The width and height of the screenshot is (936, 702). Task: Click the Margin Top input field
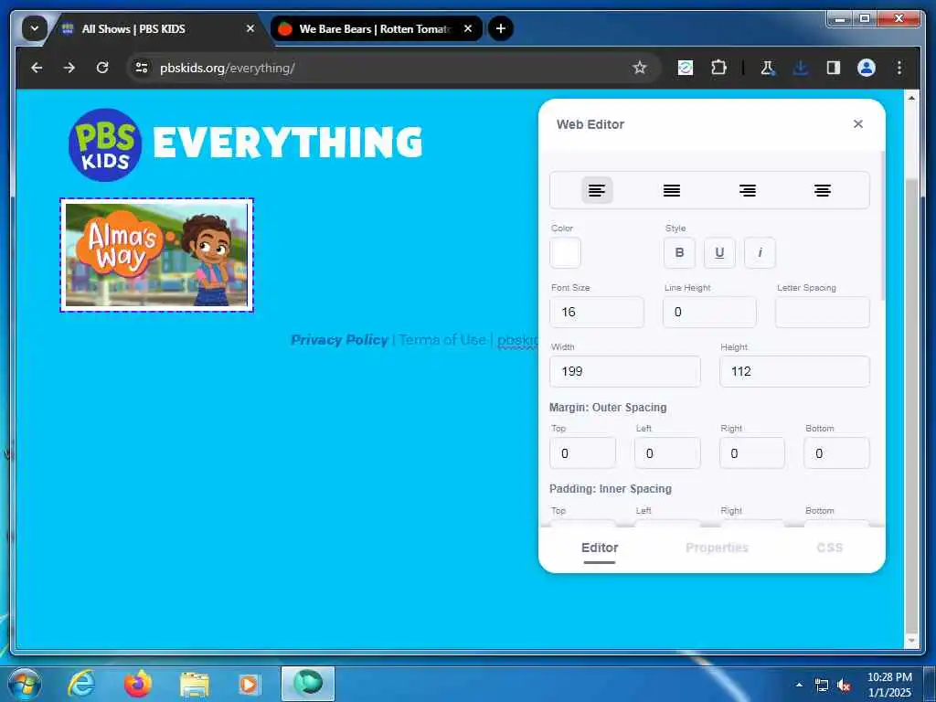582,453
